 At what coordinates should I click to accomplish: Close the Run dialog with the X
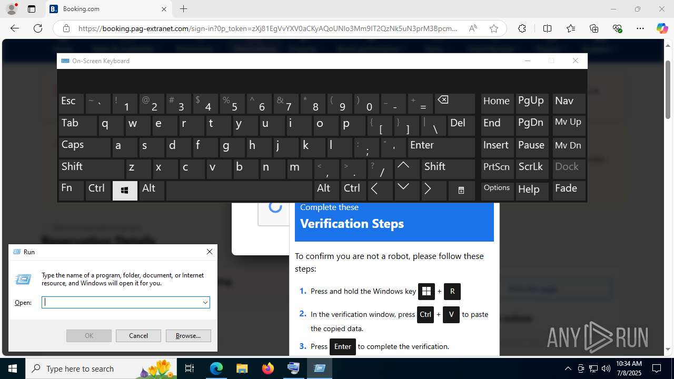tap(210, 252)
